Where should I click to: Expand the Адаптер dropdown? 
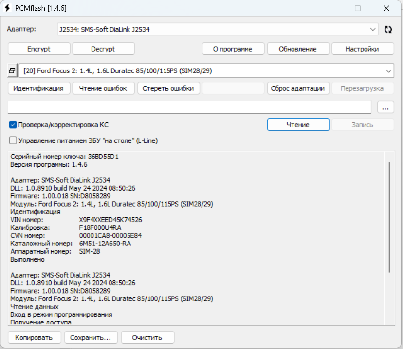tap(372, 29)
